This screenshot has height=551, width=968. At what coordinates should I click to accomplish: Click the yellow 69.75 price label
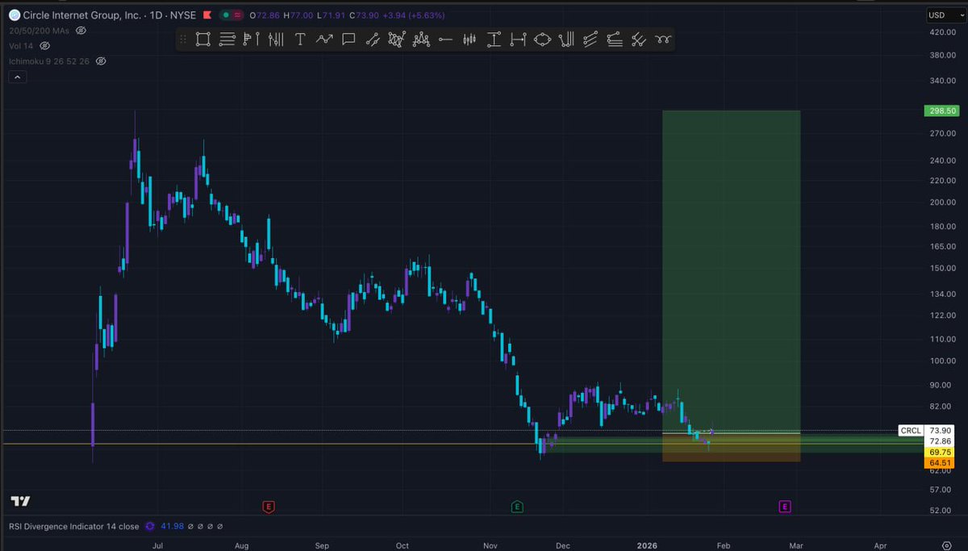tap(940, 453)
